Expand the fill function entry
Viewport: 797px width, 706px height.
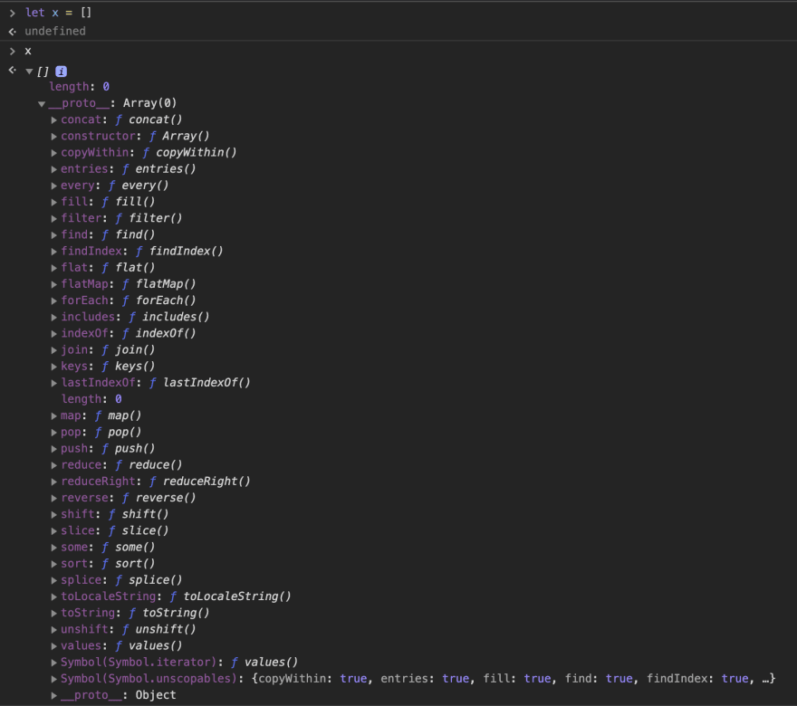click(53, 202)
